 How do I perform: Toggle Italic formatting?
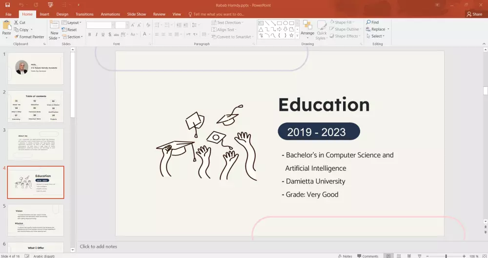point(97,34)
